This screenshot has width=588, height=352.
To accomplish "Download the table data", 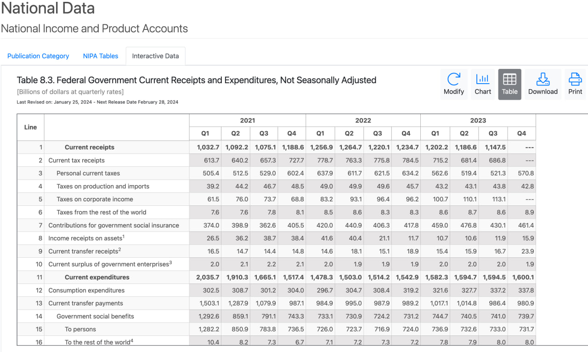I will pyautogui.click(x=543, y=85).
